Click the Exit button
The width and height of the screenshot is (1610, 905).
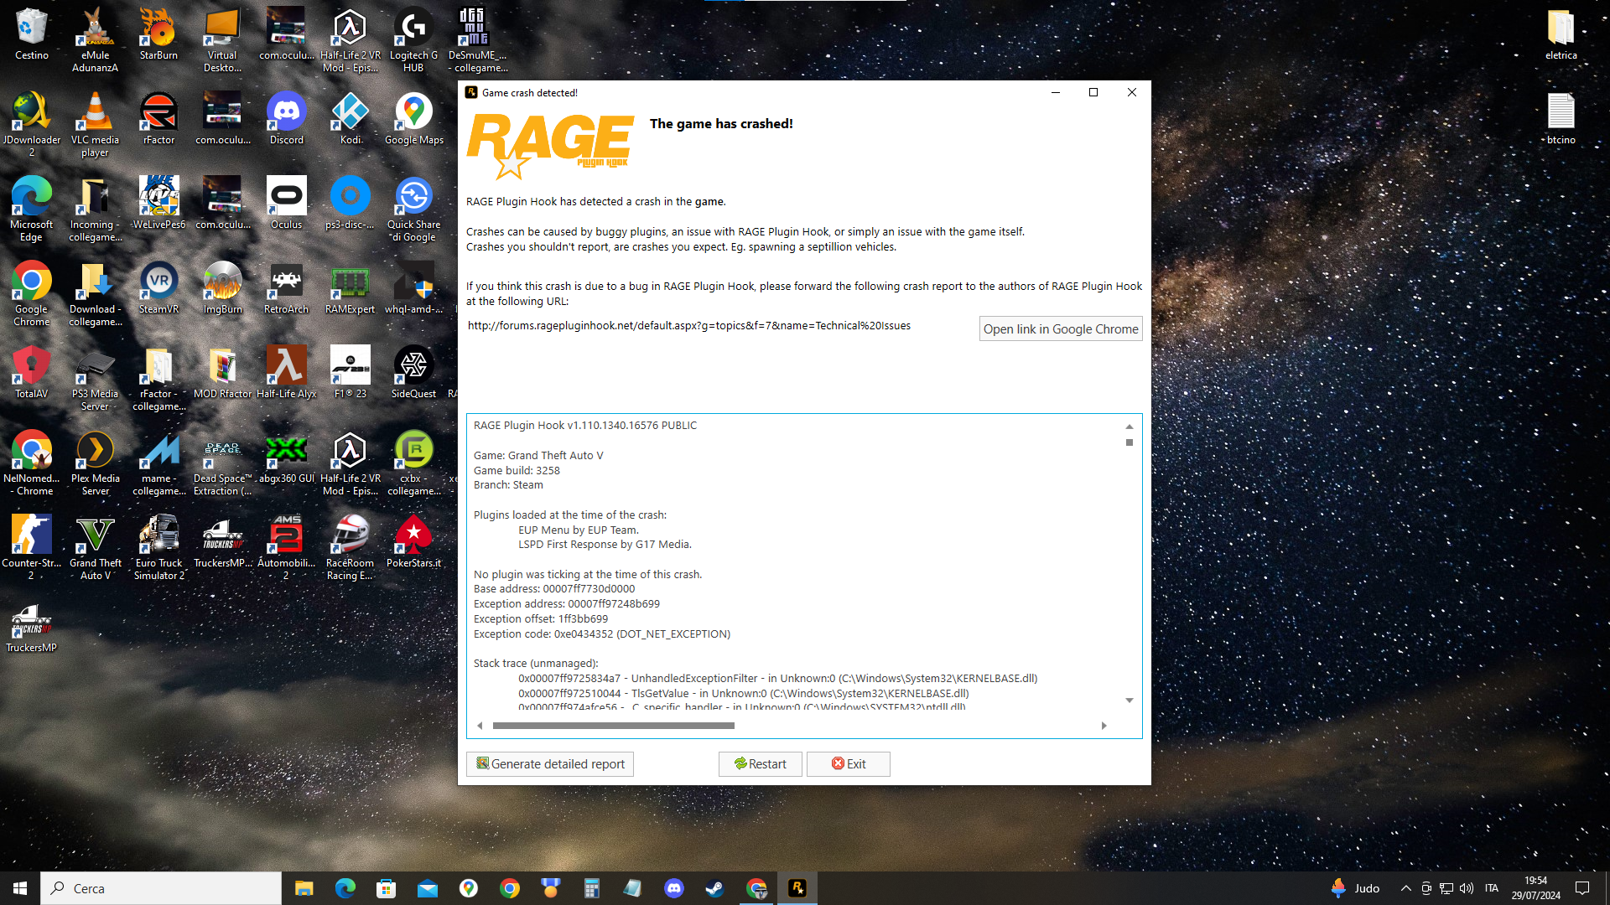point(848,763)
